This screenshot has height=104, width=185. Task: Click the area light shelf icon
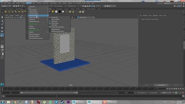(19, 12)
